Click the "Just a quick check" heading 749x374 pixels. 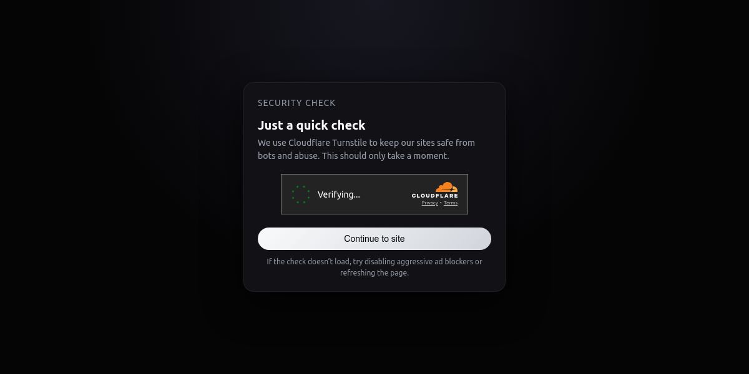pos(311,125)
